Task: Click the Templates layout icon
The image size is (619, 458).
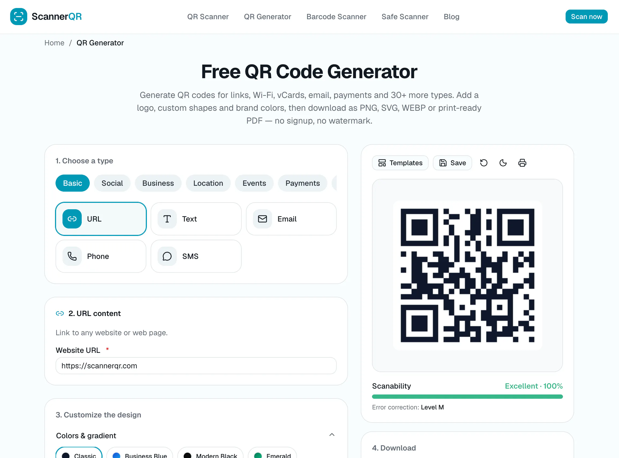Action: [382, 163]
